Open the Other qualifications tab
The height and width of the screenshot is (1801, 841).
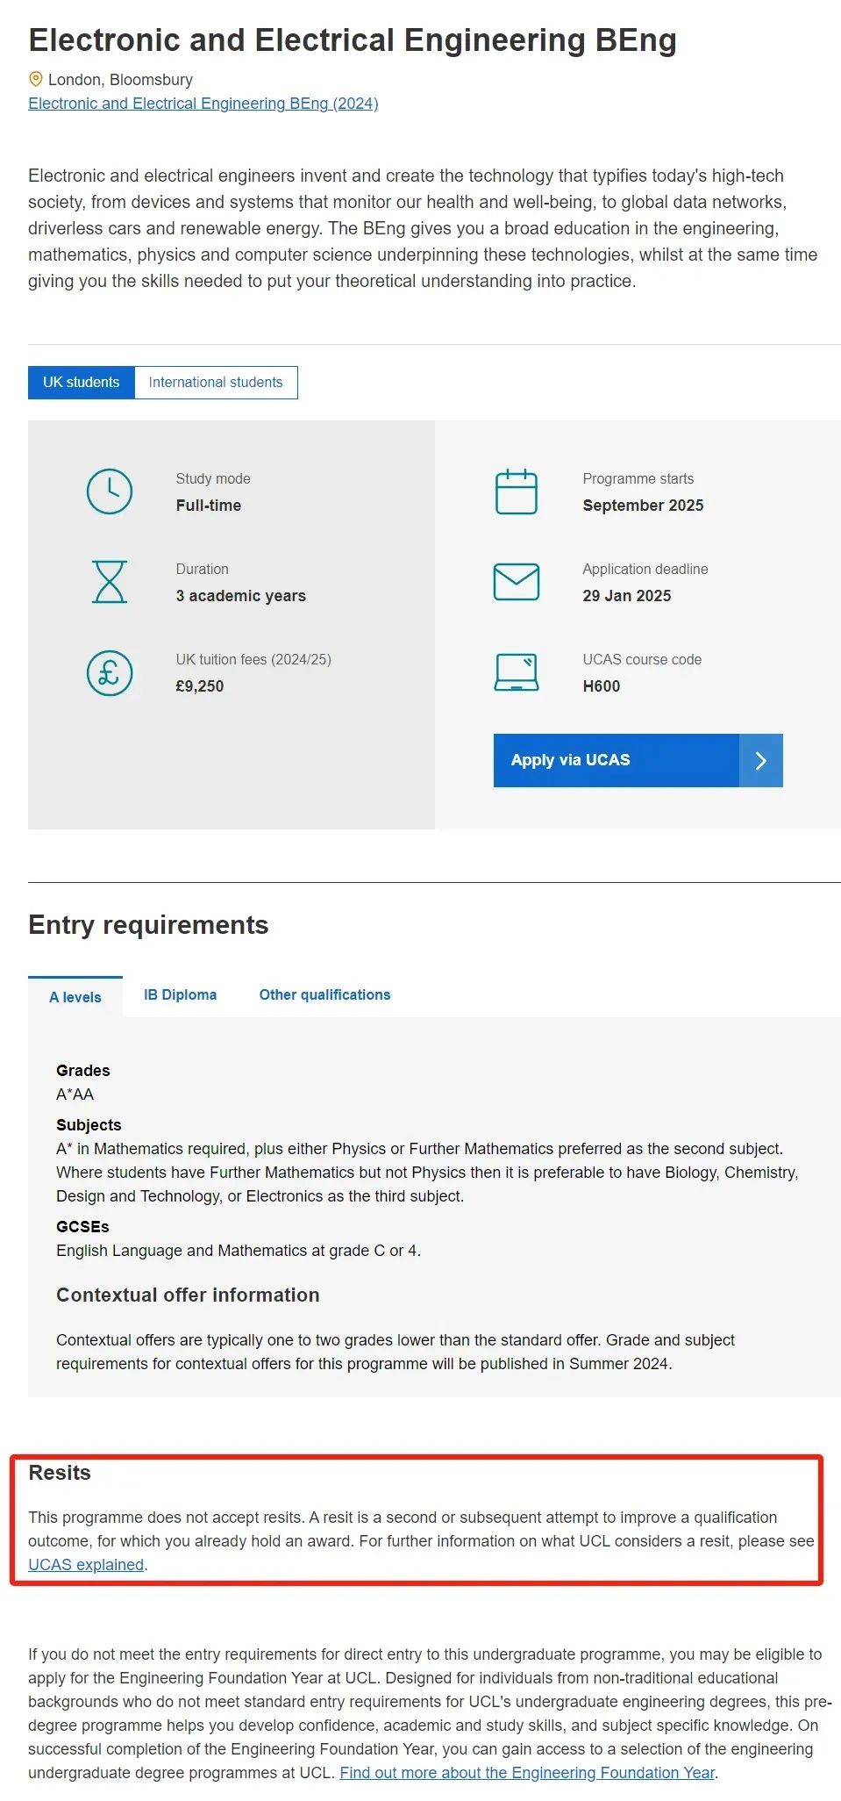click(324, 994)
